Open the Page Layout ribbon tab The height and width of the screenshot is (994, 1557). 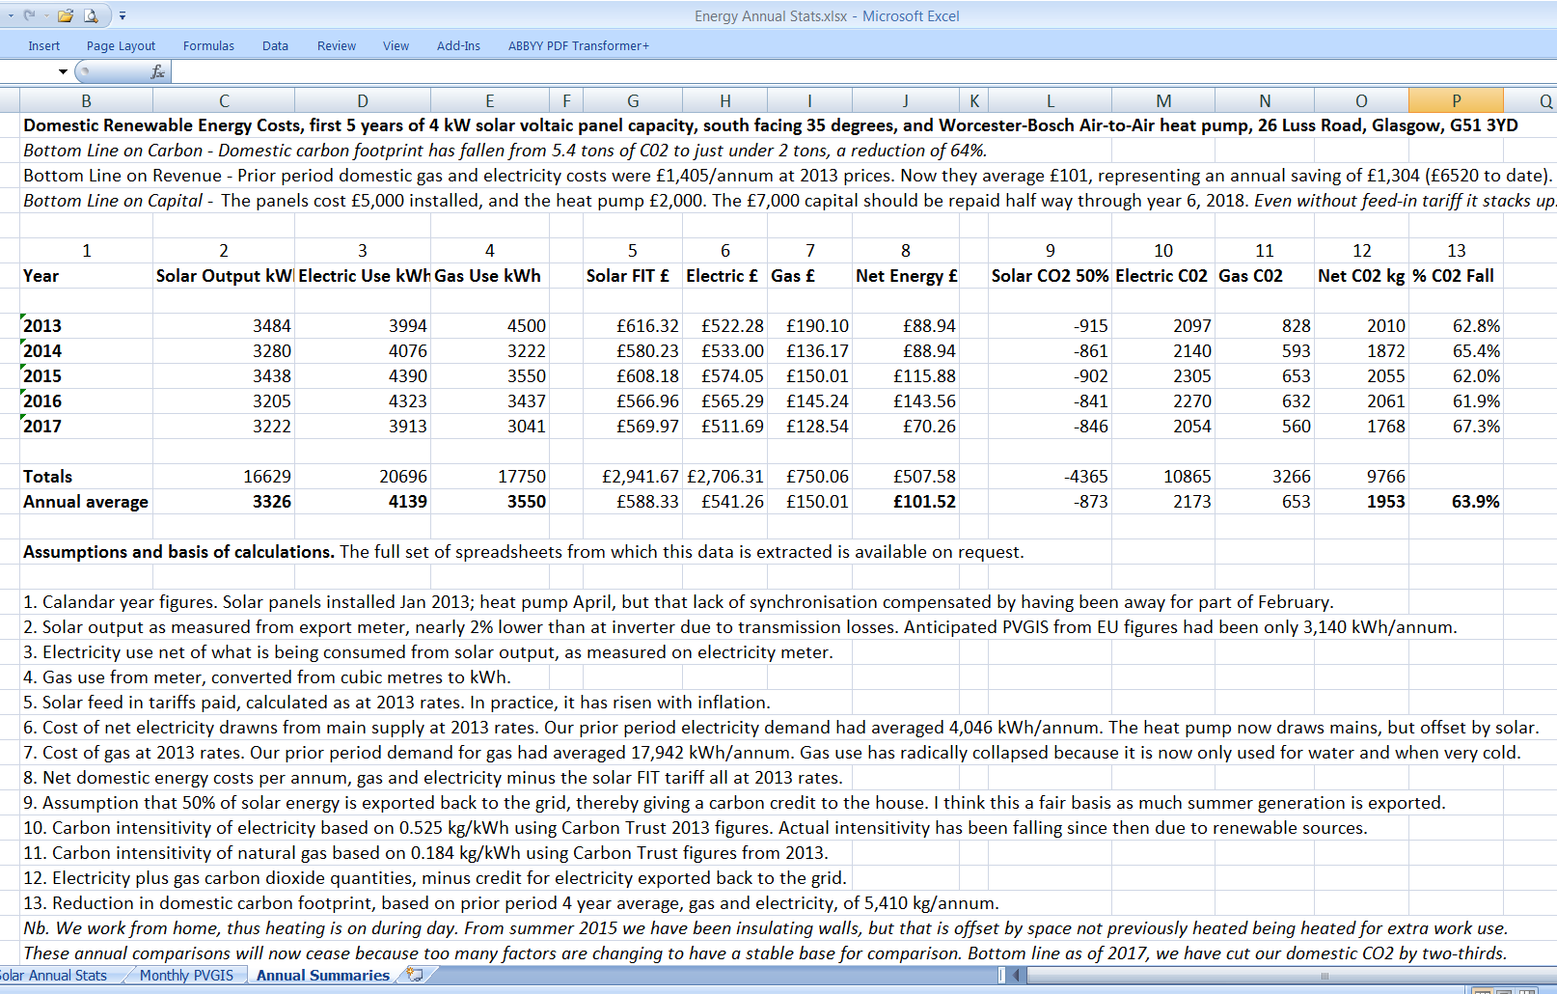click(x=121, y=45)
